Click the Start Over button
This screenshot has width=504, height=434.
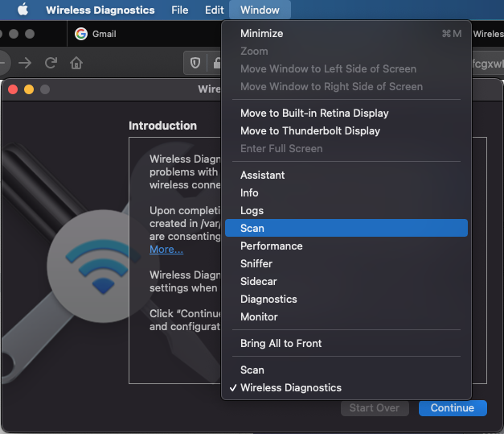tap(375, 408)
